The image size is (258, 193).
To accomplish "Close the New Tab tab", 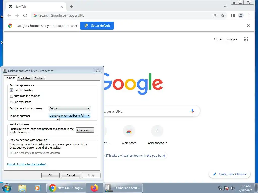I will pyautogui.click(x=62, y=7).
